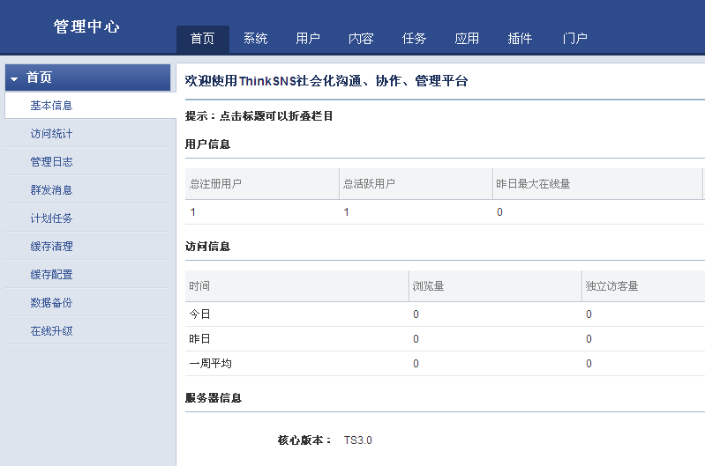Go to the 任务 tab
Viewport: 705px width, 466px height.
click(414, 39)
